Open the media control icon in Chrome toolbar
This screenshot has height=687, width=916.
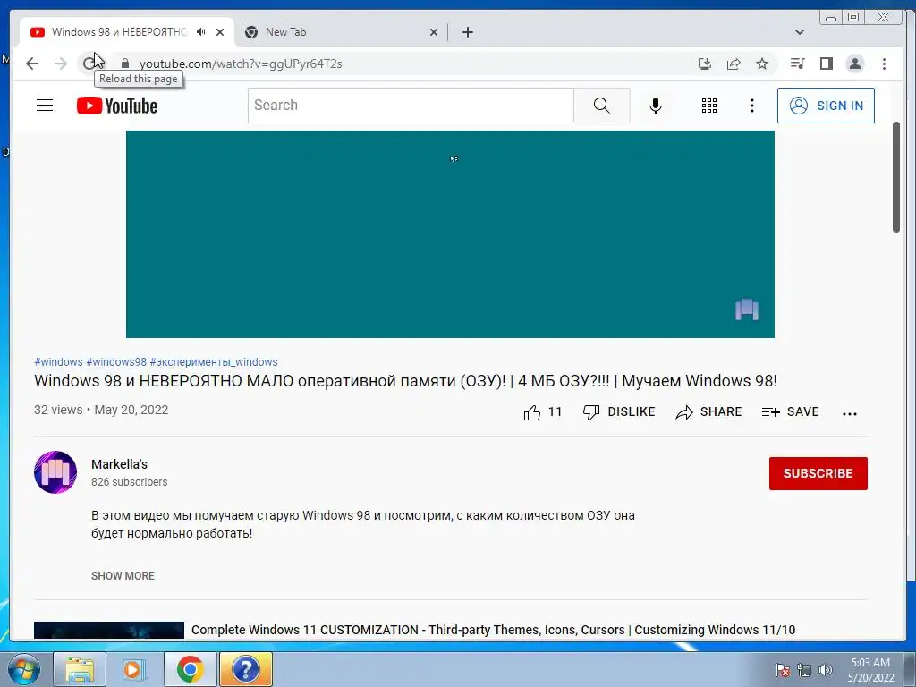(x=797, y=64)
